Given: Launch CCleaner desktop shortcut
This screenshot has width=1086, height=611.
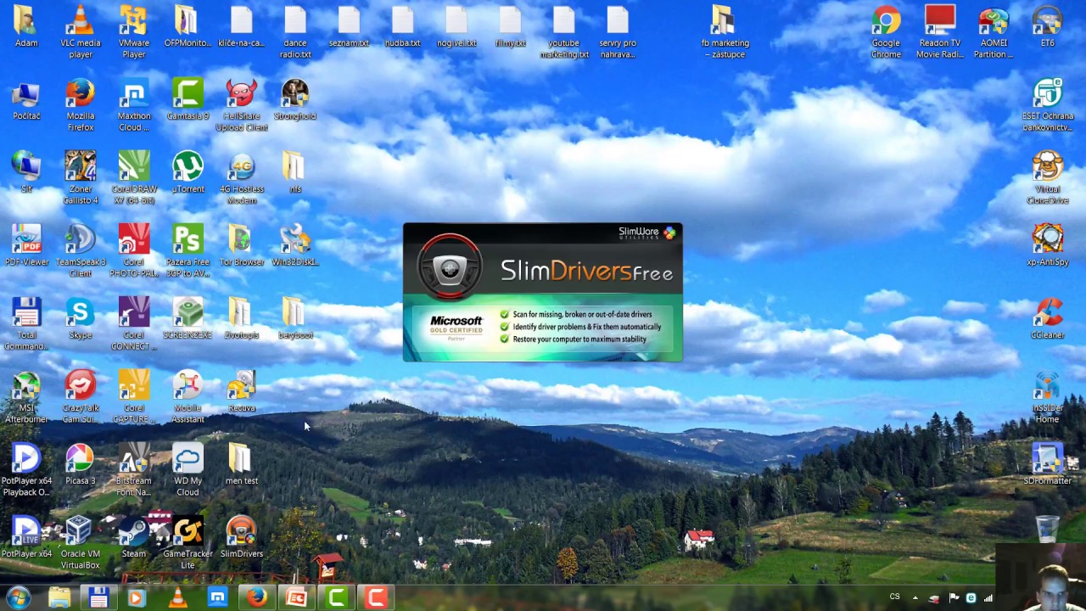Looking at the screenshot, I should (x=1048, y=319).
